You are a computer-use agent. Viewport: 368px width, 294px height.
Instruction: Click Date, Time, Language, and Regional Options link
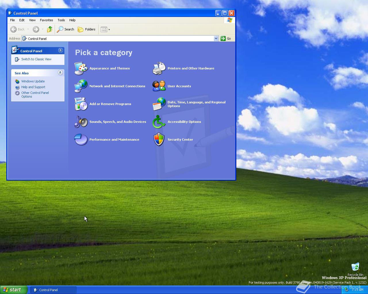[x=197, y=104]
